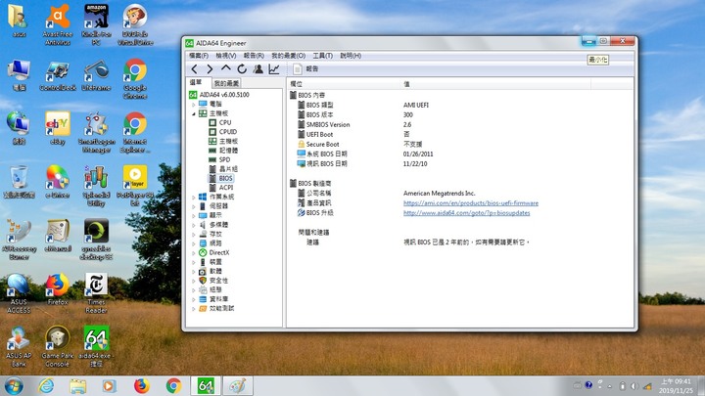Open eBay desktop icon
The image size is (705, 396).
click(58, 128)
